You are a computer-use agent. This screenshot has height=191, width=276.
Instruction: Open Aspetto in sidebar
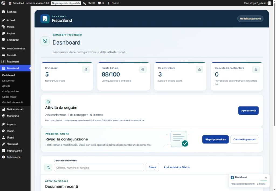(15, 124)
